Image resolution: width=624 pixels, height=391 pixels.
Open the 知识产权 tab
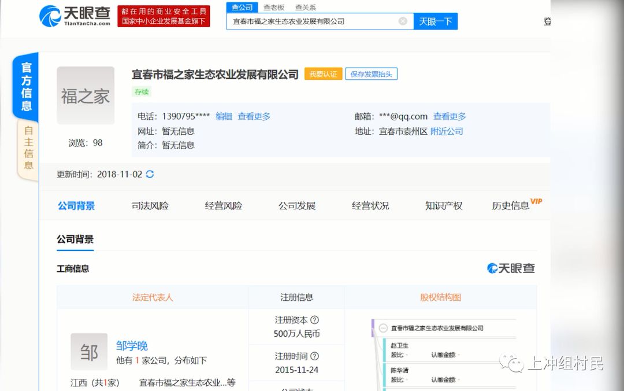[x=444, y=206]
